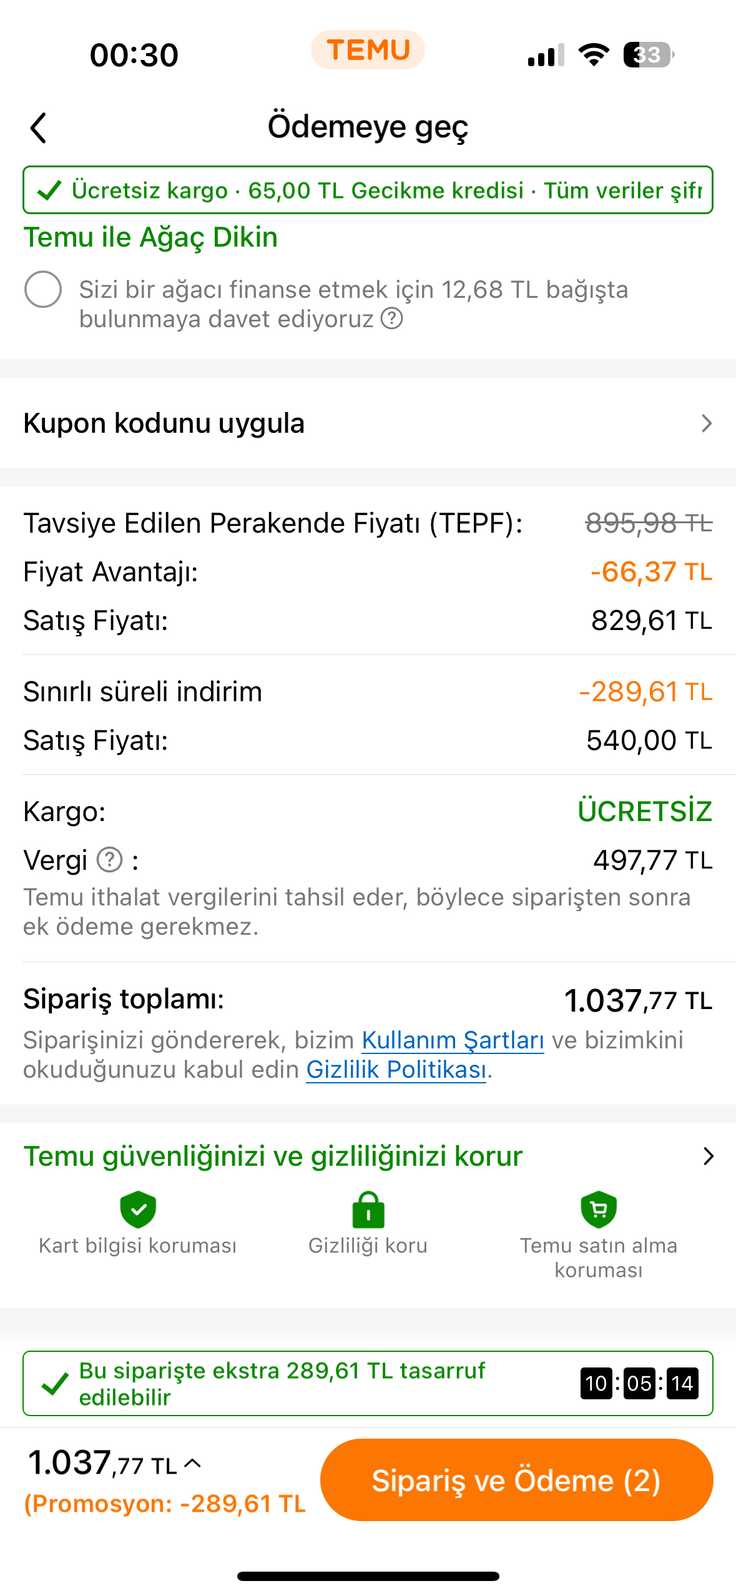
Task: Tap the TEMU logo pill at top
Action: click(368, 50)
